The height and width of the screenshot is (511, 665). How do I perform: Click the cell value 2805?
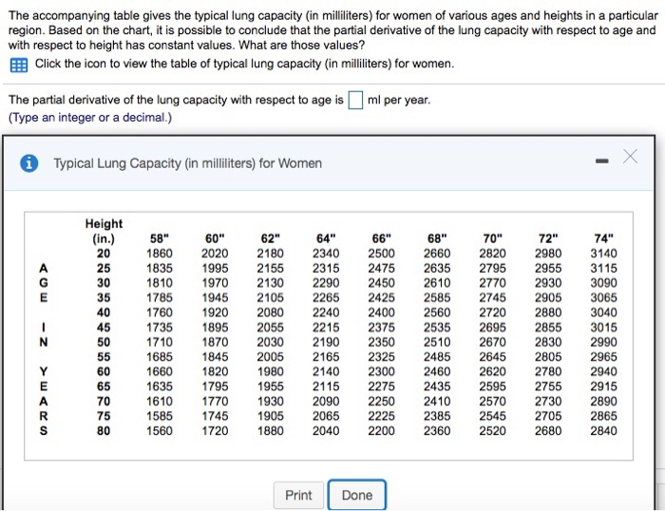click(548, 356)
